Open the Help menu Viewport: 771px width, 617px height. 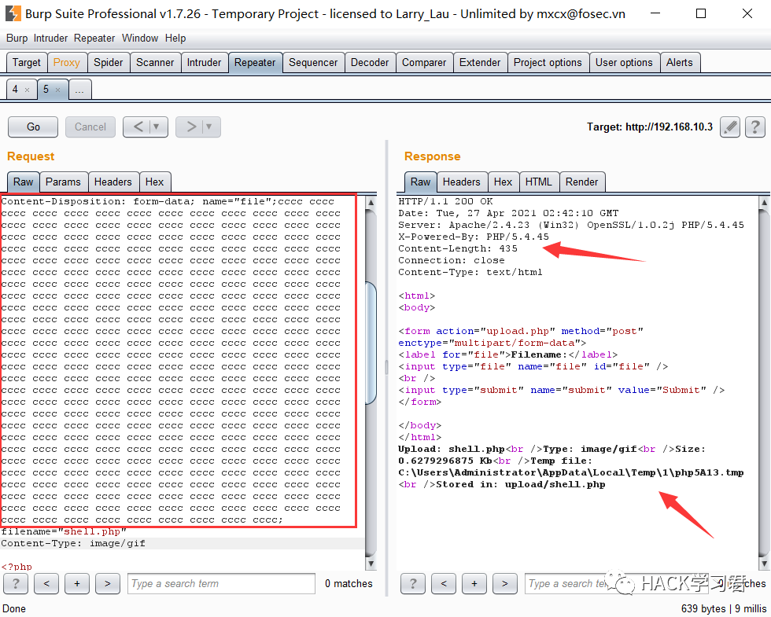(x=175, y=39)
